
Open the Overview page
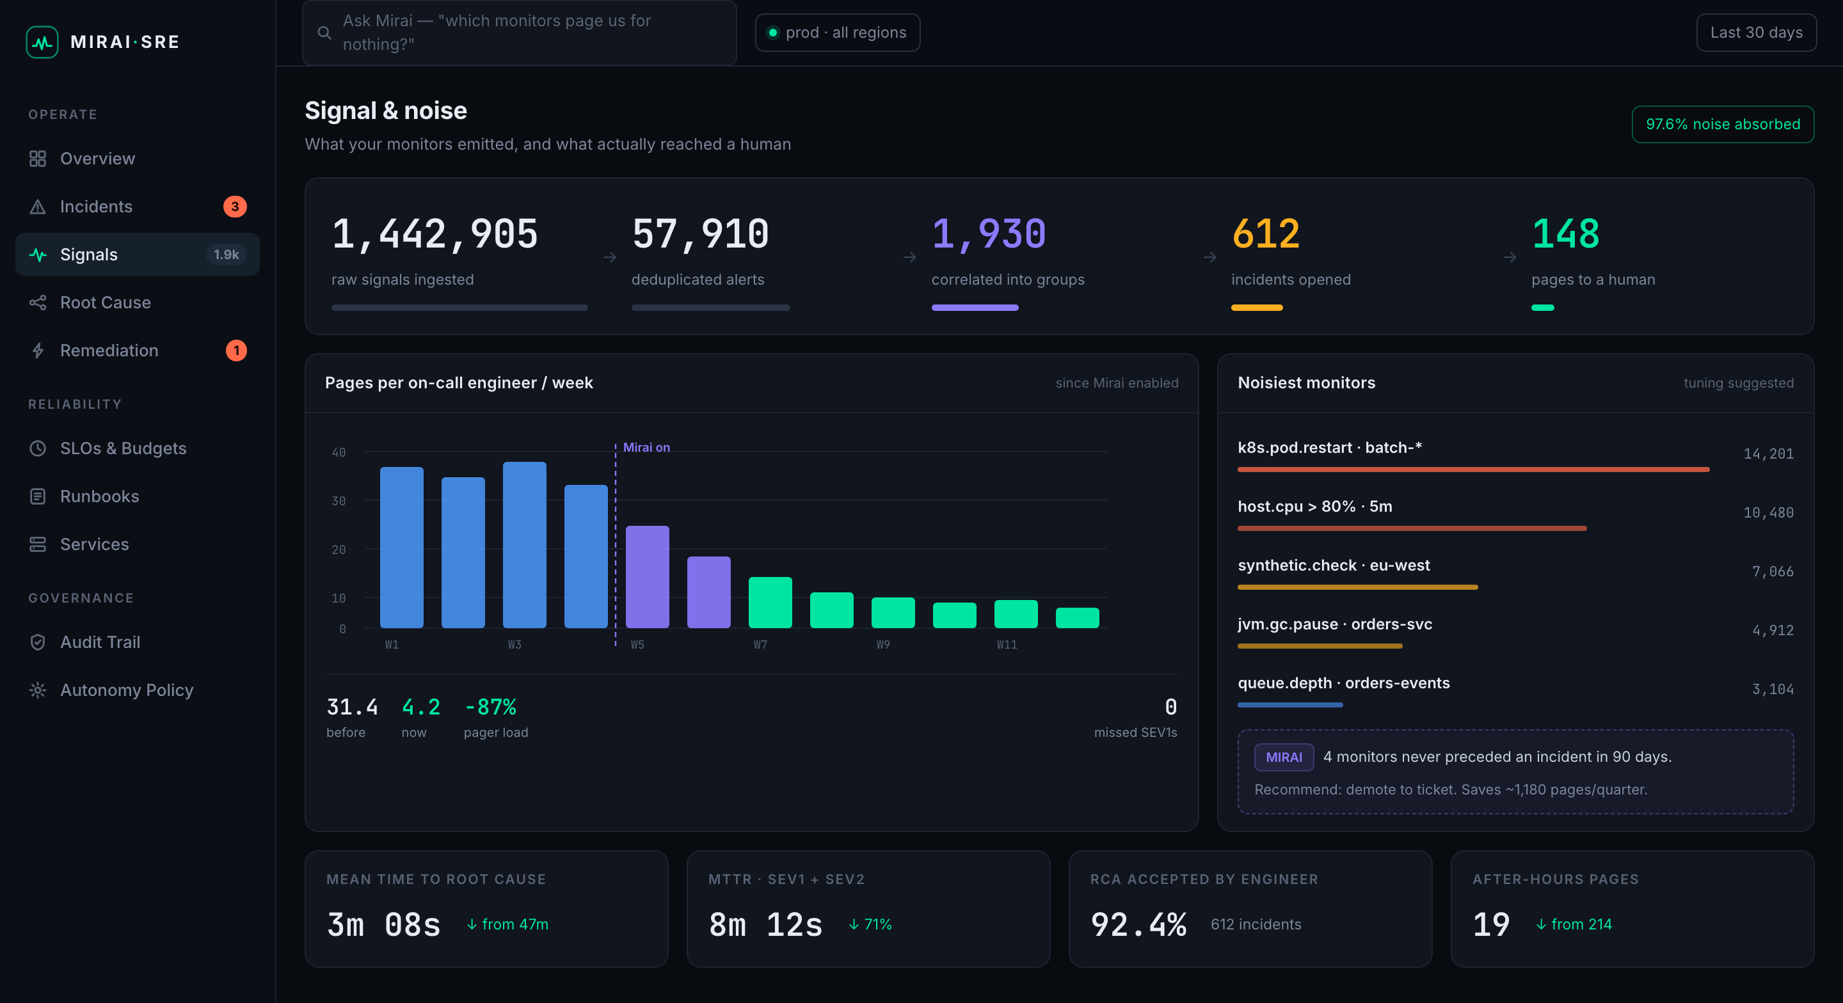click(x=138, y=159)
